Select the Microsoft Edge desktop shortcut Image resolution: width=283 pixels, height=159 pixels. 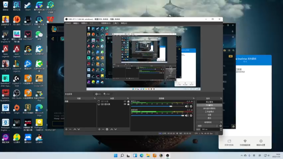tap(39, 110)
